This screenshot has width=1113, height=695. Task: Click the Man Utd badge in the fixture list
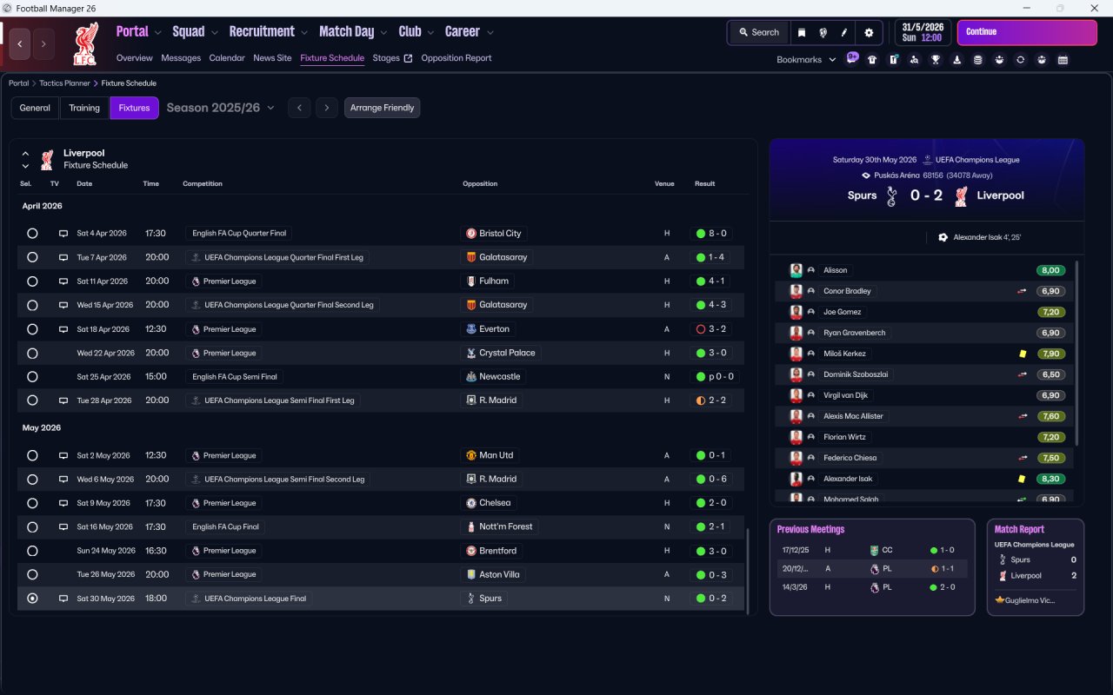(471, 455)
